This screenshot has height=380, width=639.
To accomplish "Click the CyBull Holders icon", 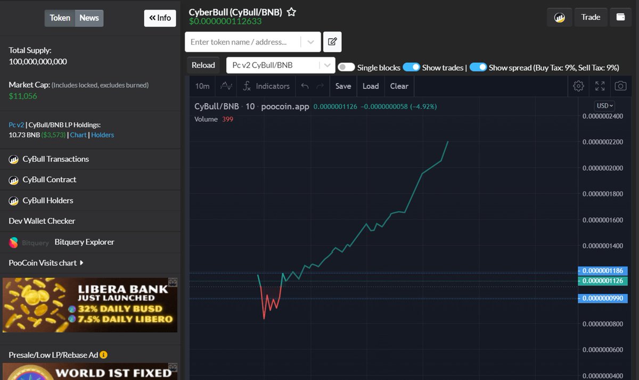I will (x=14, y=201).
